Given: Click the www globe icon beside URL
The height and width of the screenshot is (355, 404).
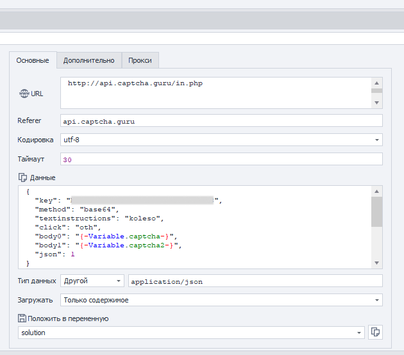Looking at the screenshot, I should coord(24,94).
